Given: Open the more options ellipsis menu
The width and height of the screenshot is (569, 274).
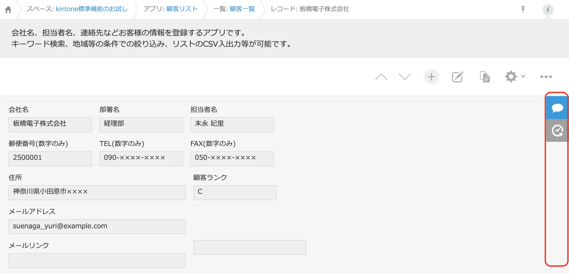Looking at the screenshot, I should 546,77.
